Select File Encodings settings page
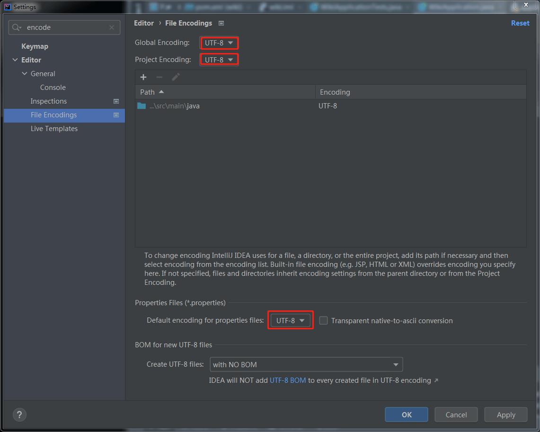540x432 pixels. coord(64,115)
